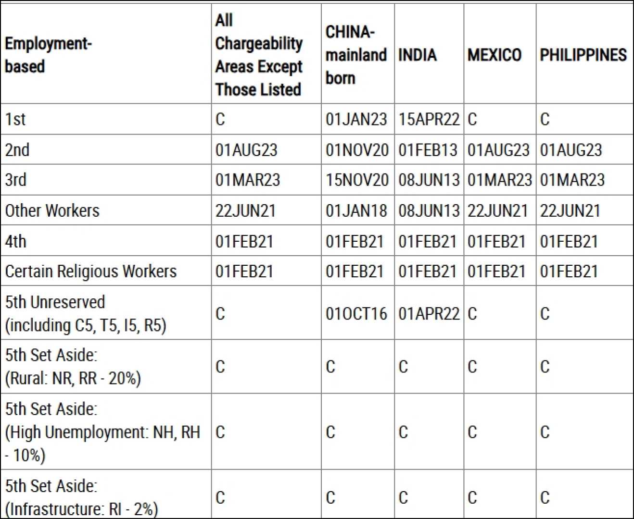Click the PHILIPPINES column header
Screen dimensions: 634x519
pos(583,55)
